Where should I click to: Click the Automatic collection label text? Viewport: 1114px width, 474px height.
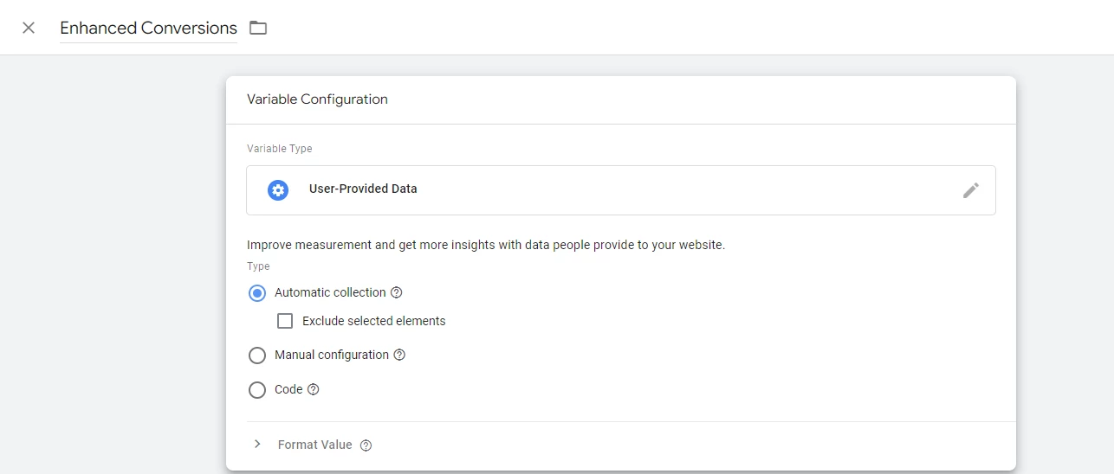click(330, 292)
